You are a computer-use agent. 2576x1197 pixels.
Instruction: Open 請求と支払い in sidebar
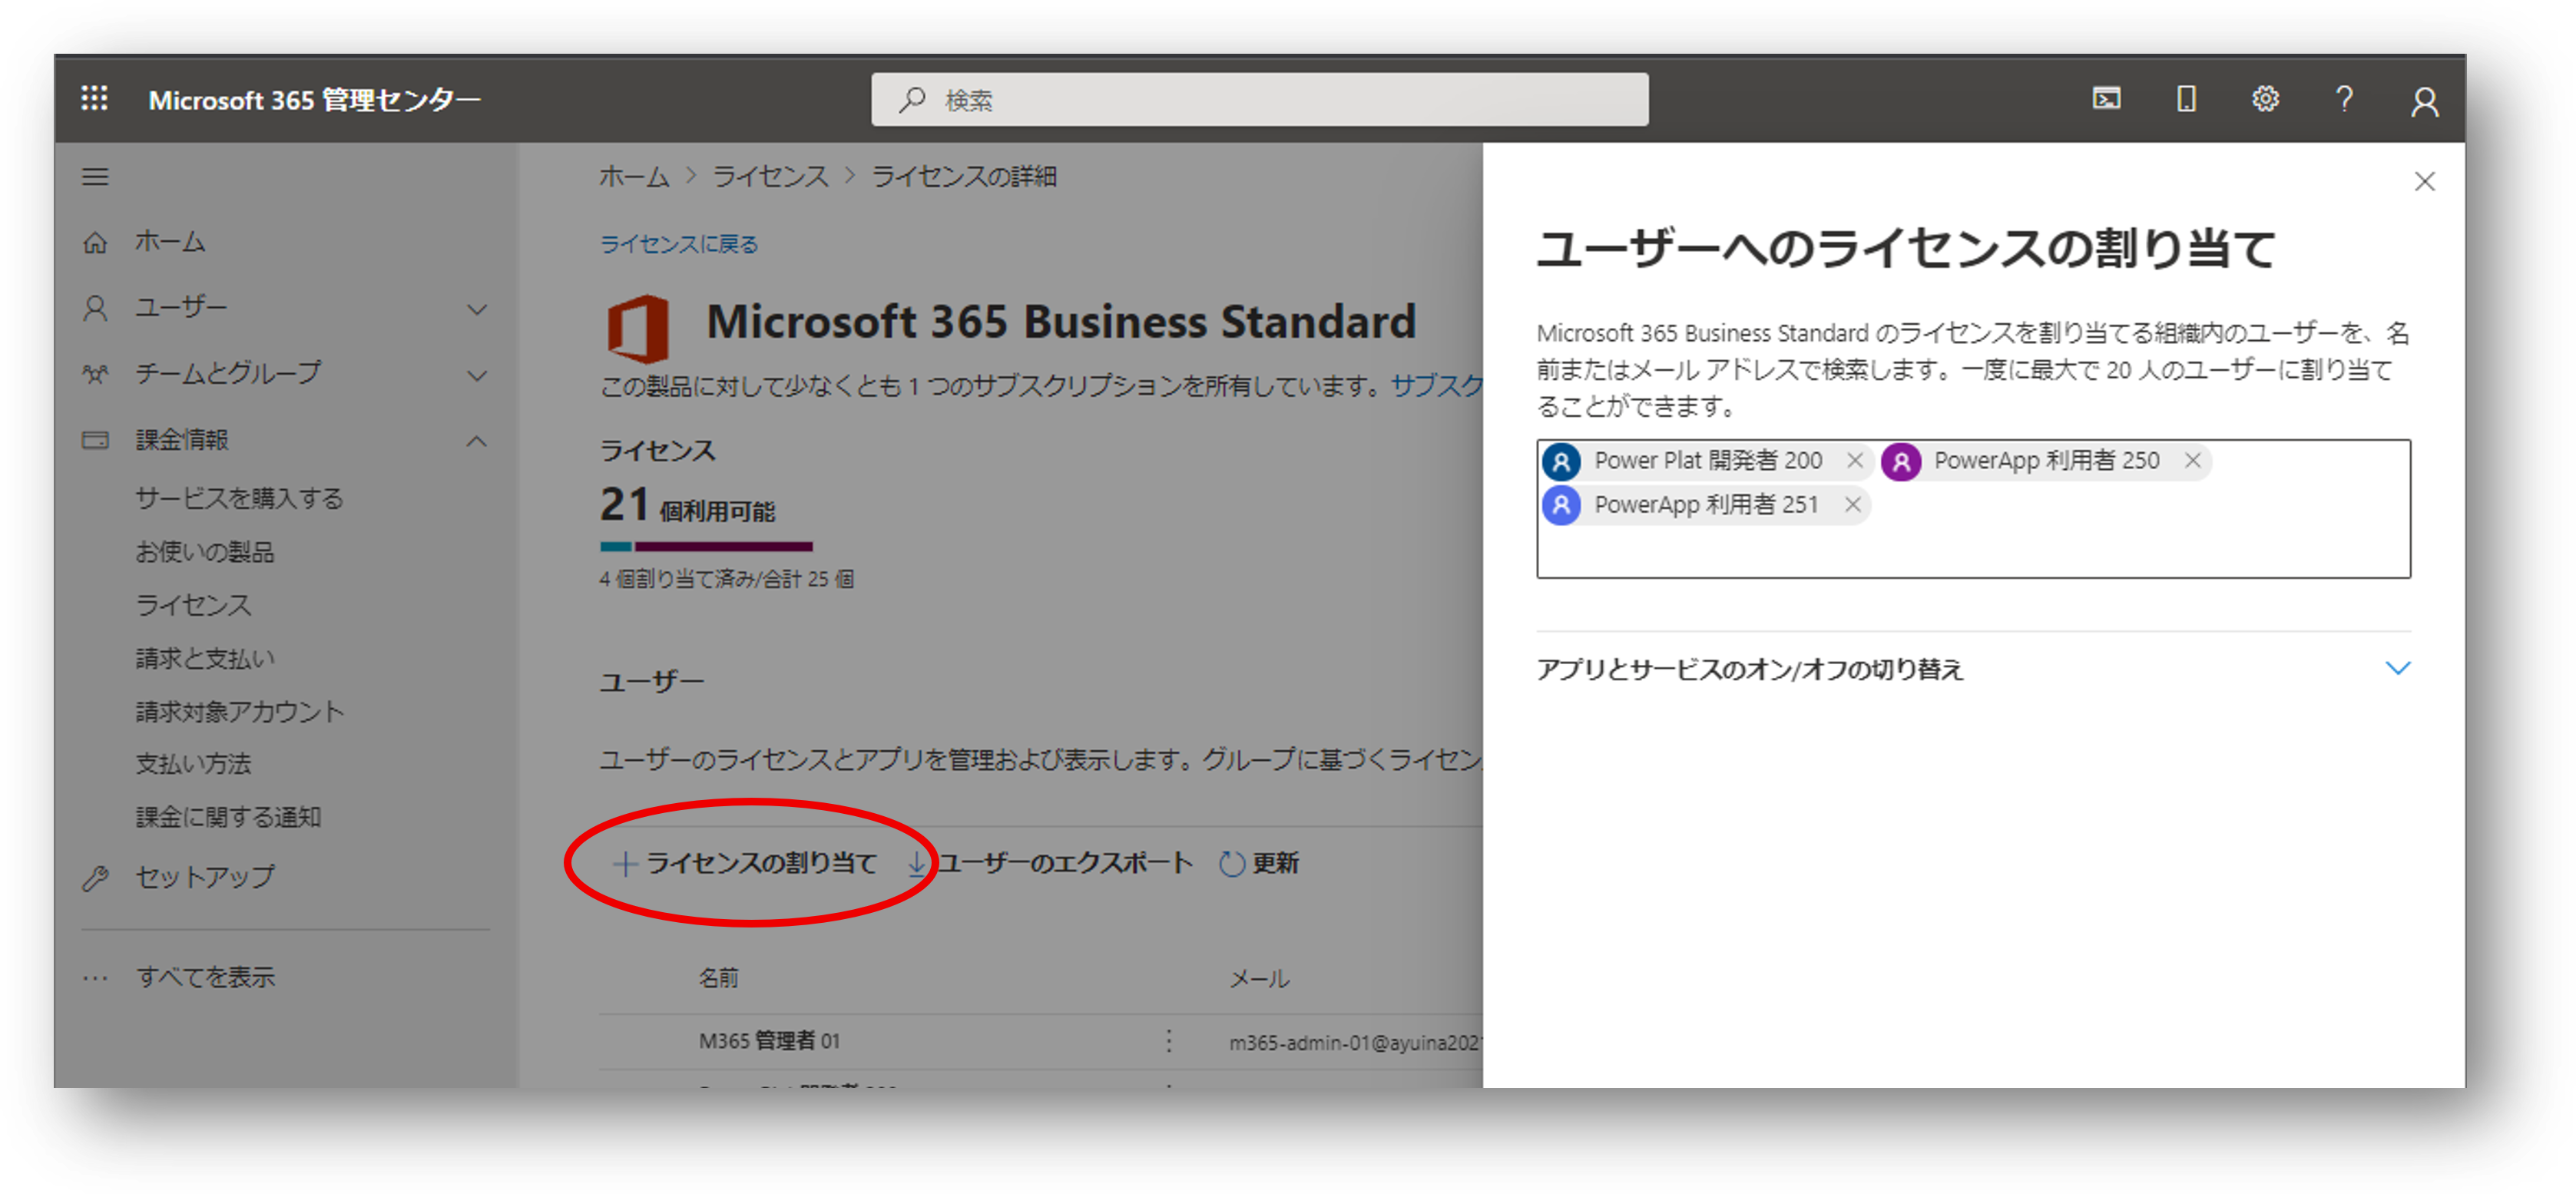[205, 657]
